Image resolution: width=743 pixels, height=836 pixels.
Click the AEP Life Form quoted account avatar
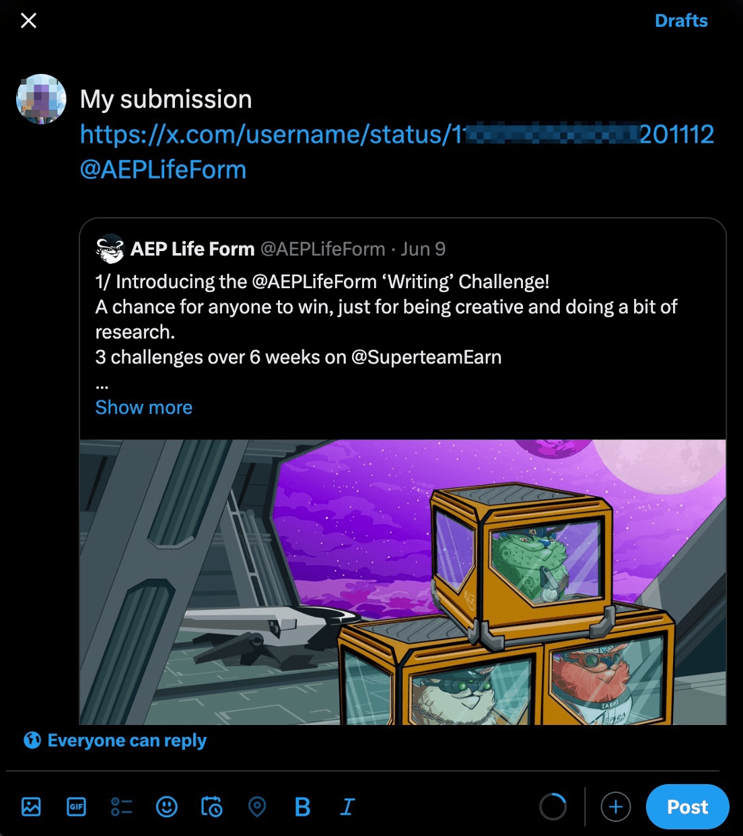[x=110, y=249]
